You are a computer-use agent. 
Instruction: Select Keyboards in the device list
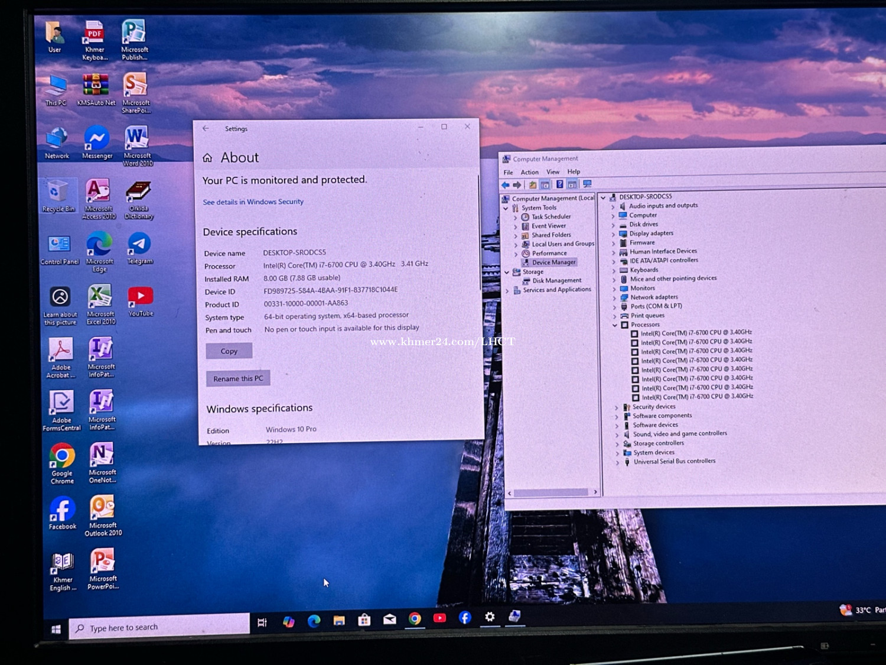[x=639, y=270]
